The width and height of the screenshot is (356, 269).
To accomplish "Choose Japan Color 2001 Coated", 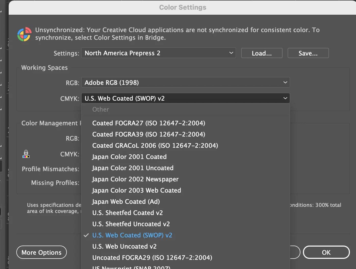I will click(x=186, y=157).
